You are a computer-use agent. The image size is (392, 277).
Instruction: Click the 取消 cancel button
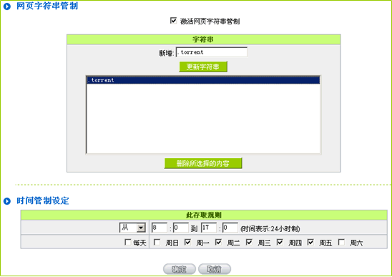[x=215, y=269]
